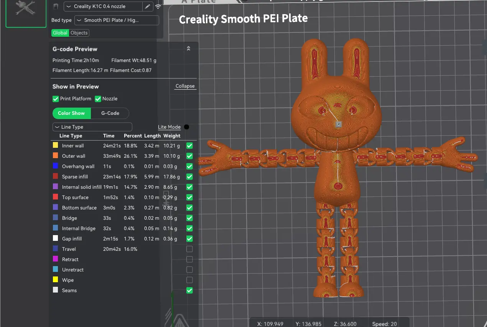The width and height of the screenshot is (487, 327).
Task: Switch to the Global tab
Action: (x=60, y=33)
